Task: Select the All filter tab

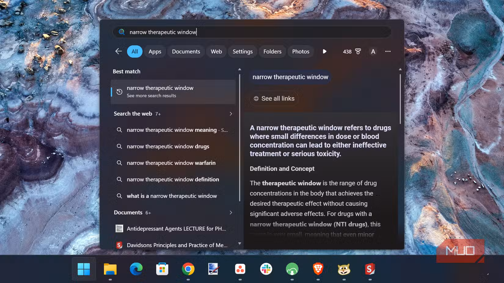Action: tap(135, 52)
